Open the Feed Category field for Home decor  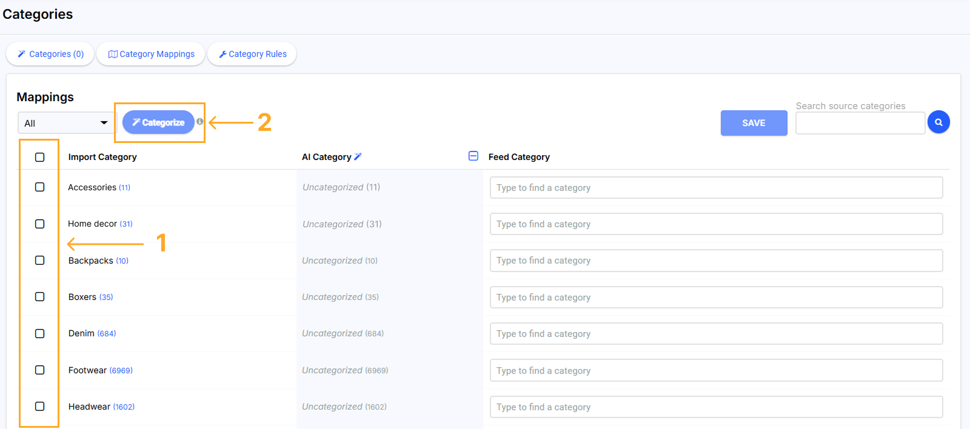[716, 224]
